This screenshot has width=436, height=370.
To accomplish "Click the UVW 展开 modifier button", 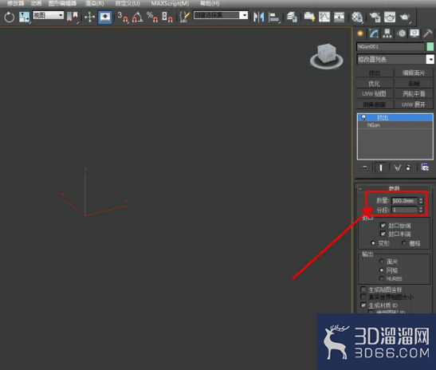I will click(x=414, y=104).
